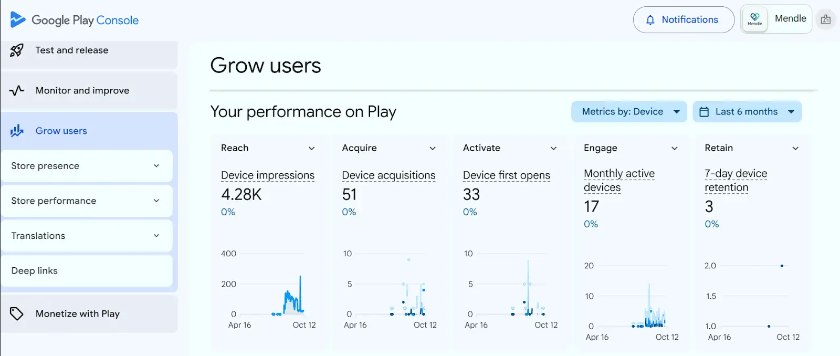840x356 pixels.
Task: Click the 51 acquisitions value
Action: tap(350, 195)
